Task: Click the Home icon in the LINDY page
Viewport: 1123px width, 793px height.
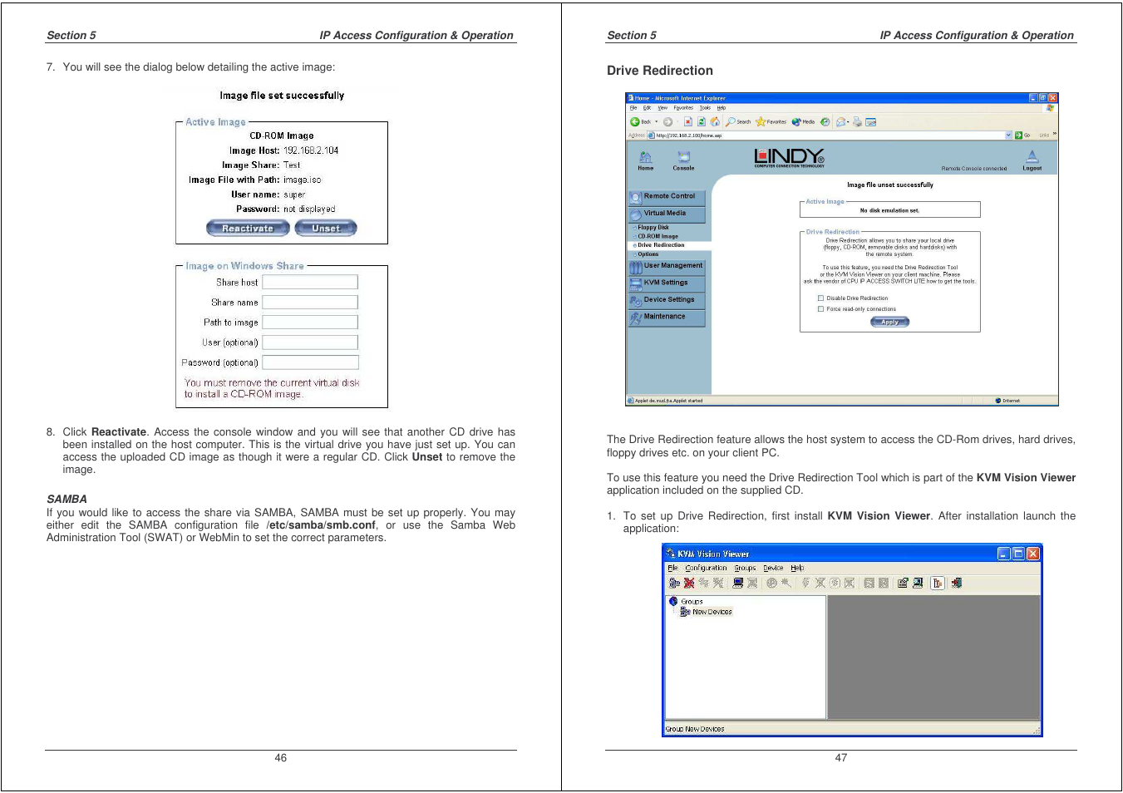Action: pos(645,156)
